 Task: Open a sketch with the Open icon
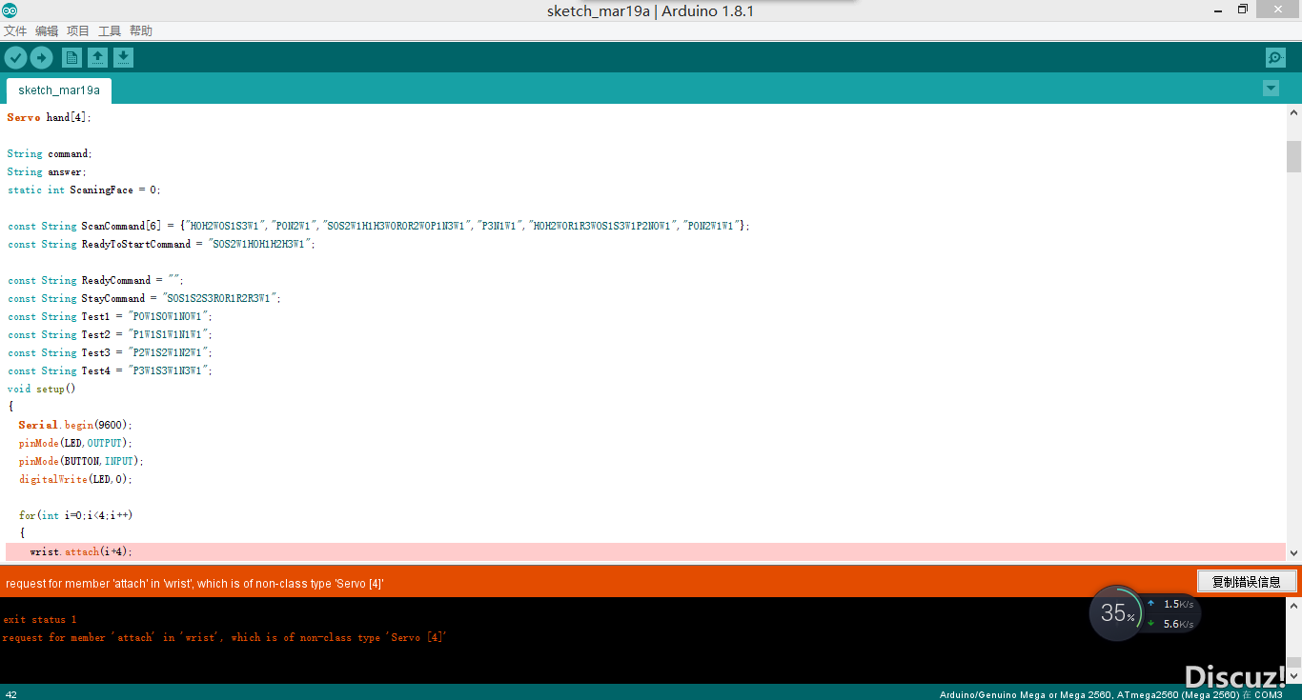point(97,58)
